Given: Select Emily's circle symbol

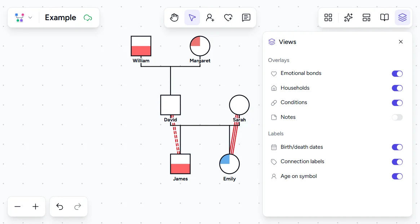Looking at the screenshot, I should (229, 164).
